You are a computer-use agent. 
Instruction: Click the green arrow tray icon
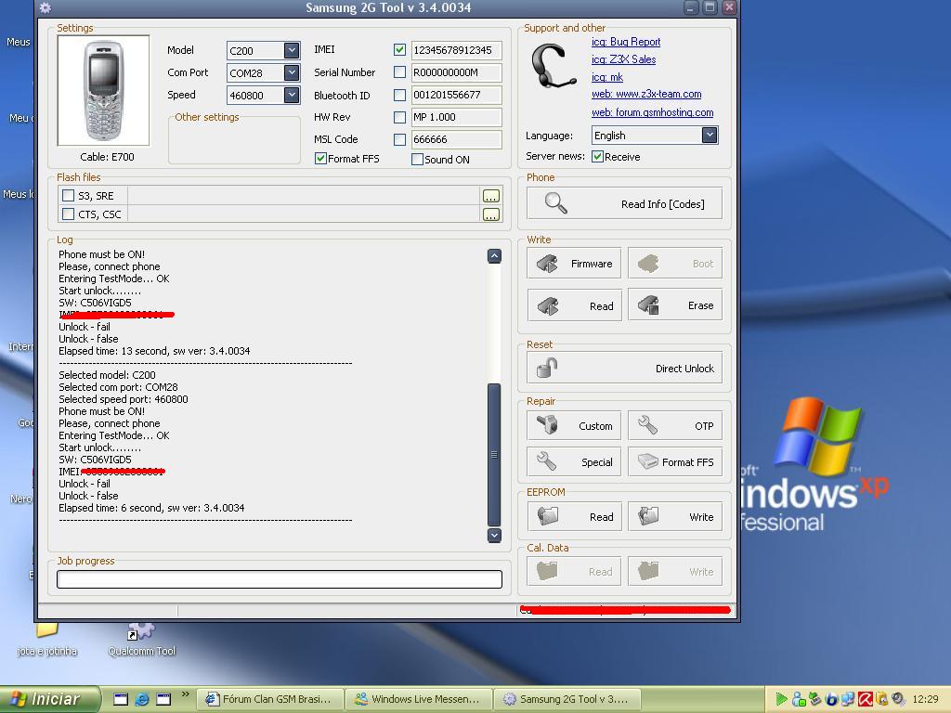click(x=781, y=699)
